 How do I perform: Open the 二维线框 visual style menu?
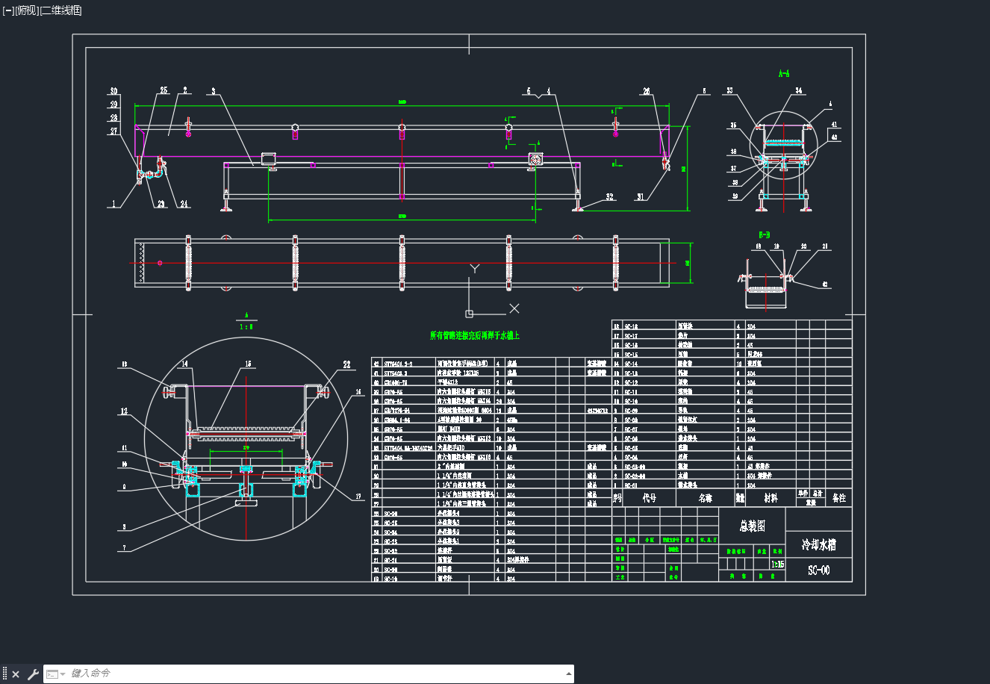(x=60, y=10)
